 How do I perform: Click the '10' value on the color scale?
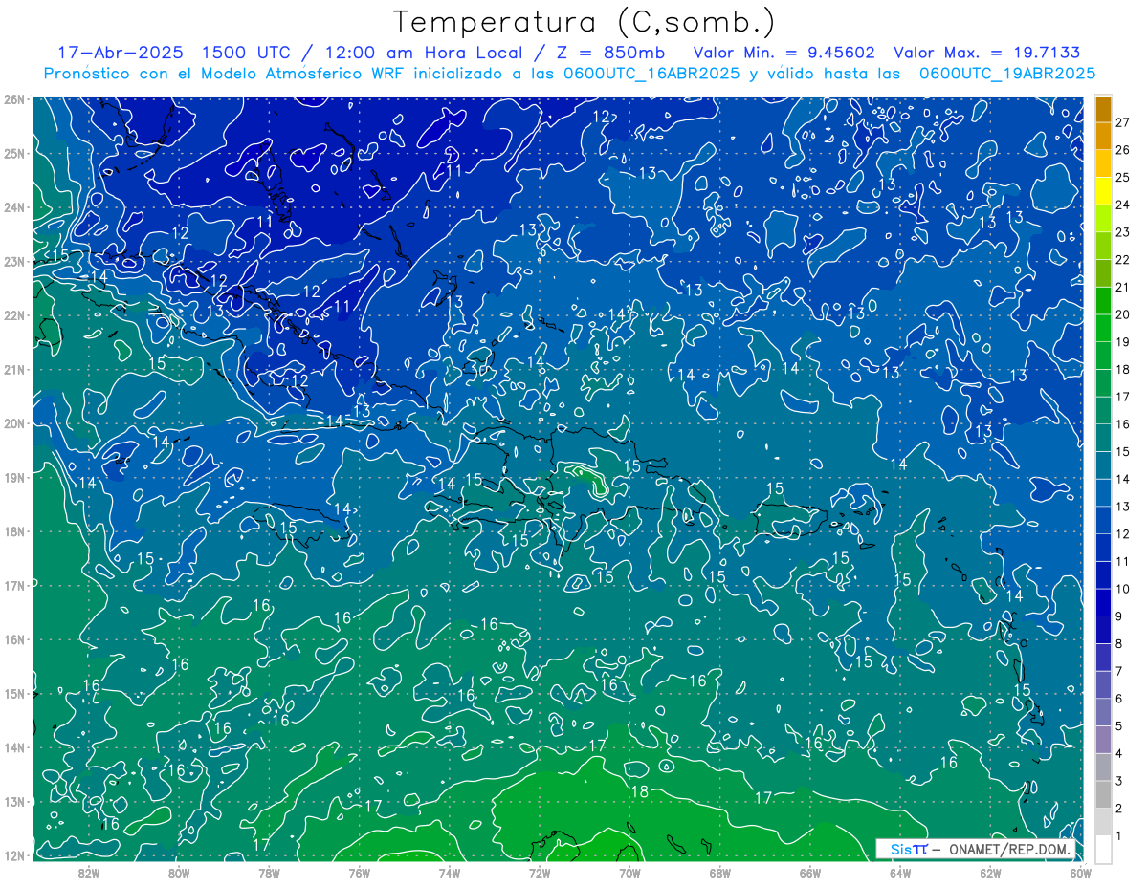1122,589
